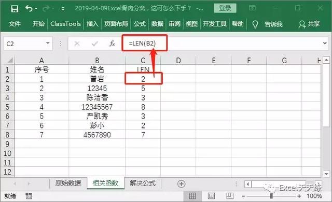Viewport: 332px width, 202px height.
Task: Open the 页面布局 ribbon tab
Action: (116, 24)
